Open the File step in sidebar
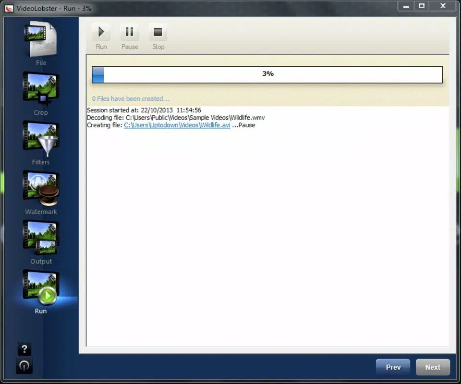 tap(40, 43)
